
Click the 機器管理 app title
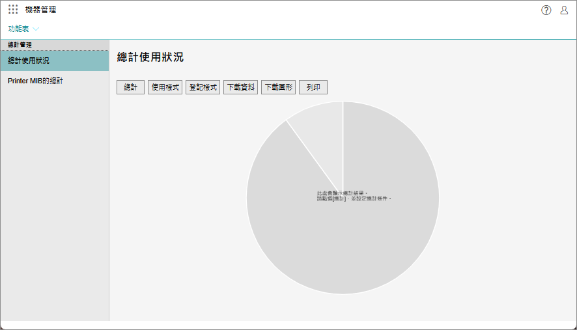click(x=40, y=10)
